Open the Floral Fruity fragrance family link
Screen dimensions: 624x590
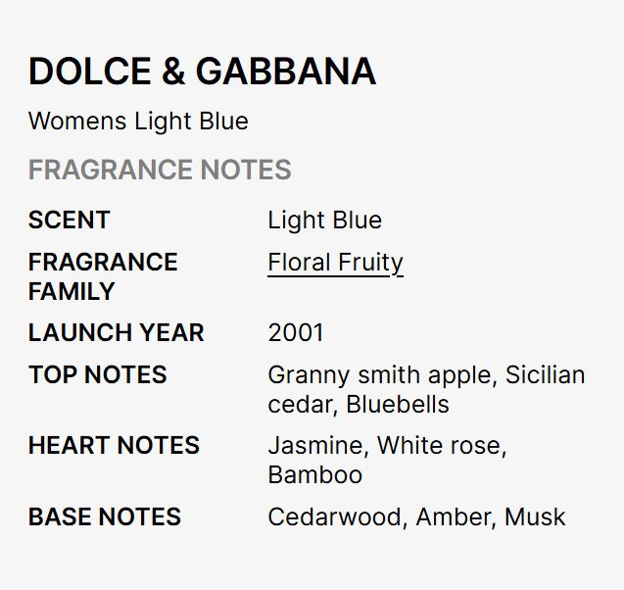335,263
